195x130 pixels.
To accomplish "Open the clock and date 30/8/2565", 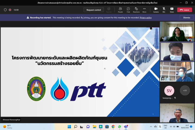I will click(185, 127).
